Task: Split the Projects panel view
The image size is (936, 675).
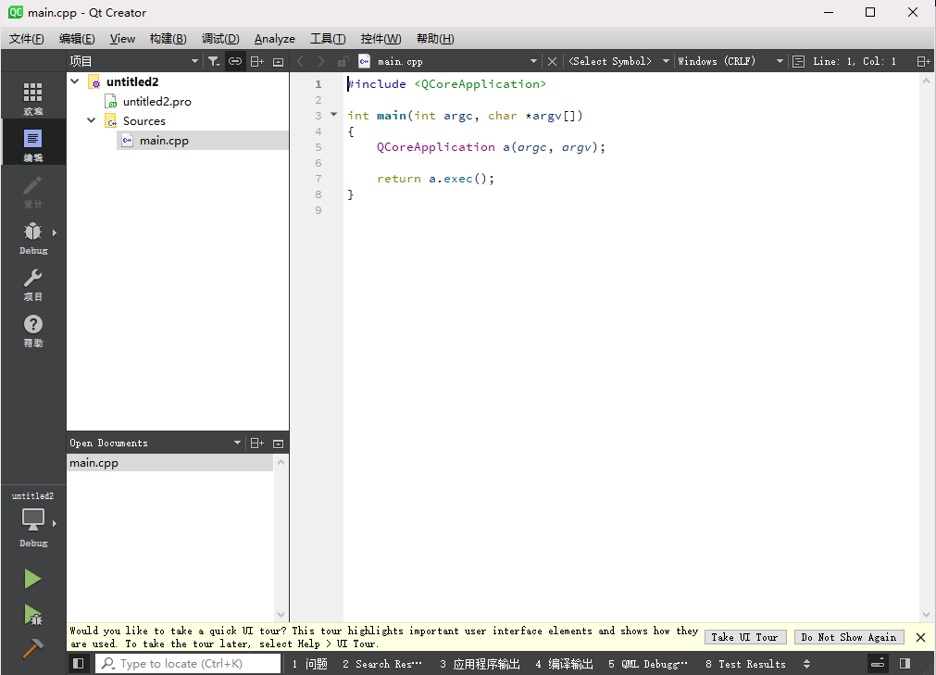Action: [257, 61]
